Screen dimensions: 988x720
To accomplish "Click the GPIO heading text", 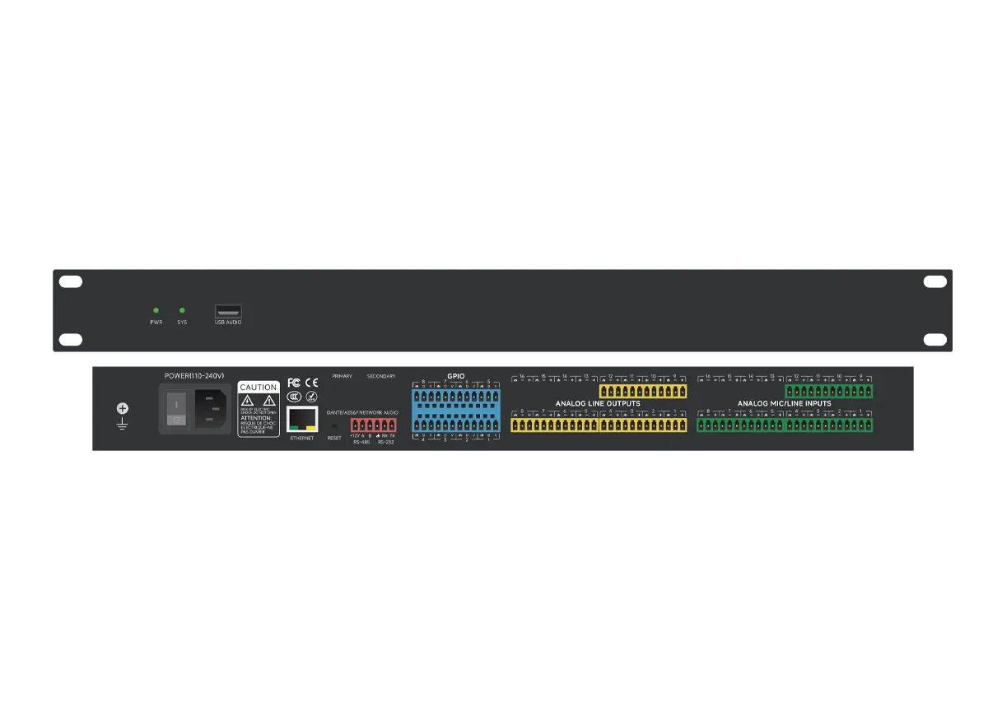I will tap(455, 376).
